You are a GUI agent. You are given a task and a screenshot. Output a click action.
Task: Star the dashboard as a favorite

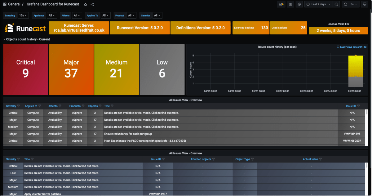click(x=86, y=4)
